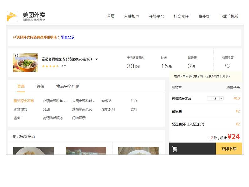
Task: Open 点外卖 navigation item
Action: (x=204, y=16)
